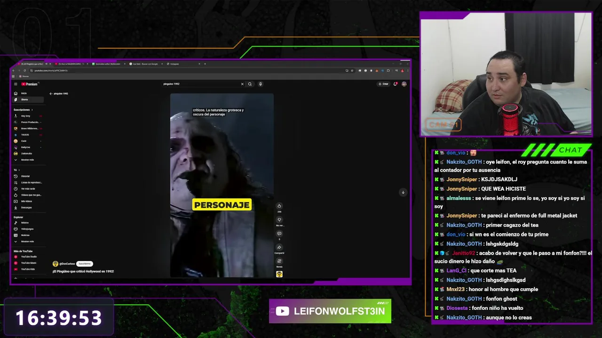The height and width of the screenshot is (338, 602).
Task: Open the @DonCurioso channel name
Action: [x=67, y=264]
